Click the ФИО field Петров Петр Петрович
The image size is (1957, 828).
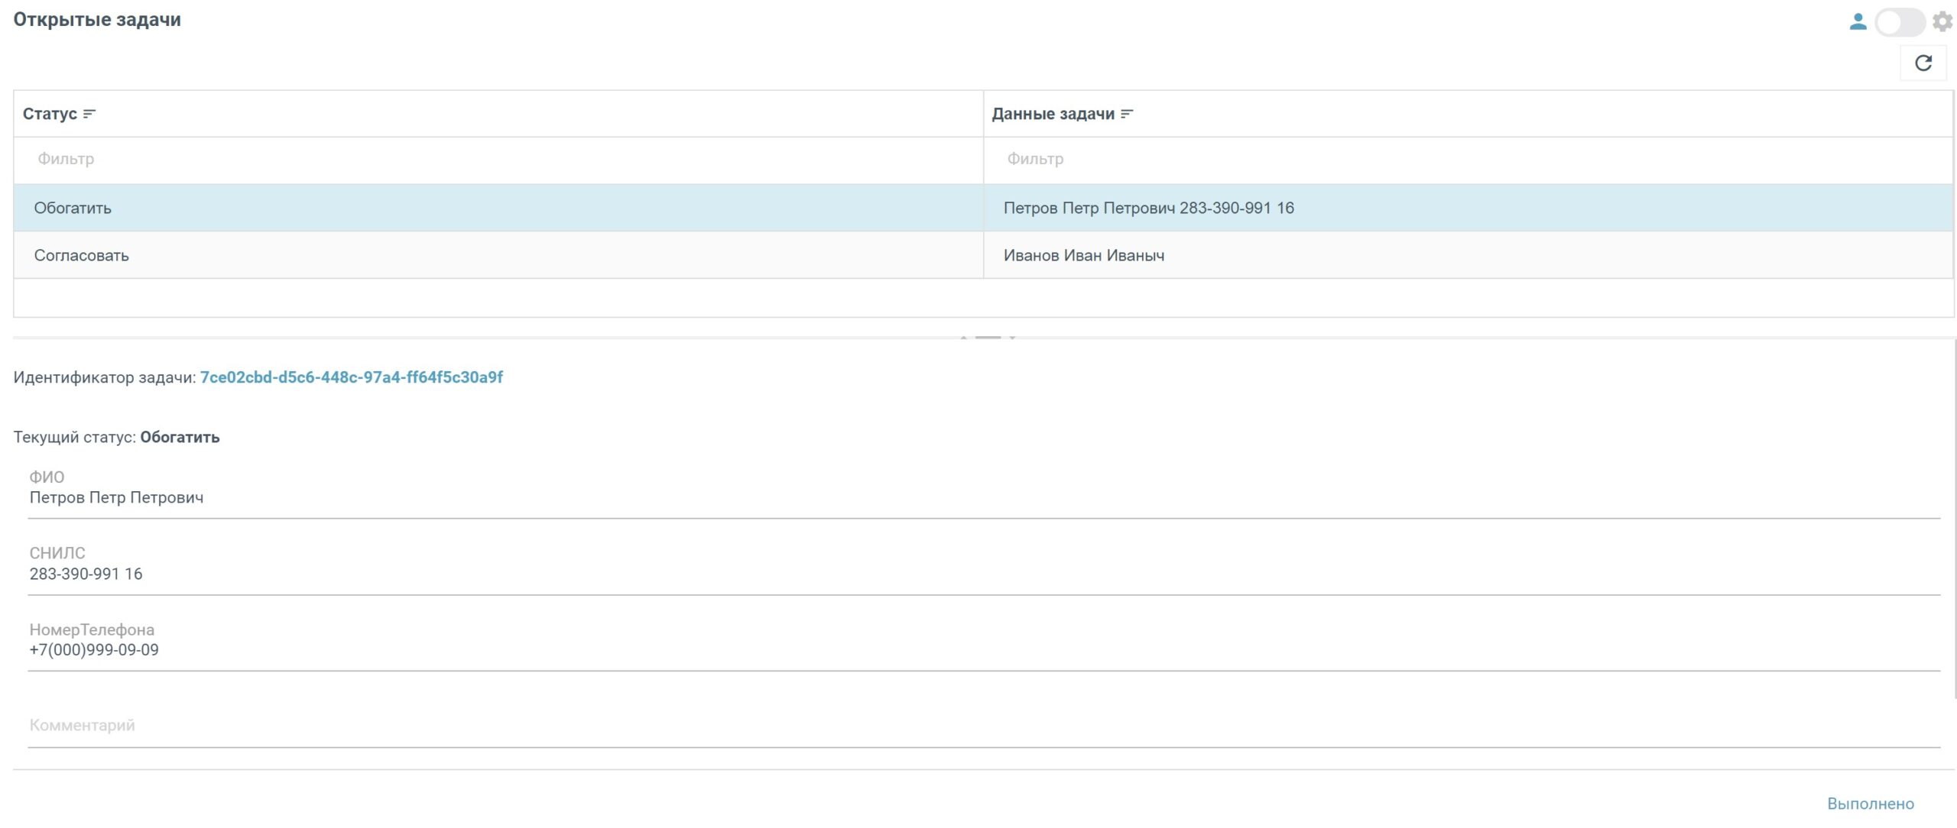click(983, 498)
